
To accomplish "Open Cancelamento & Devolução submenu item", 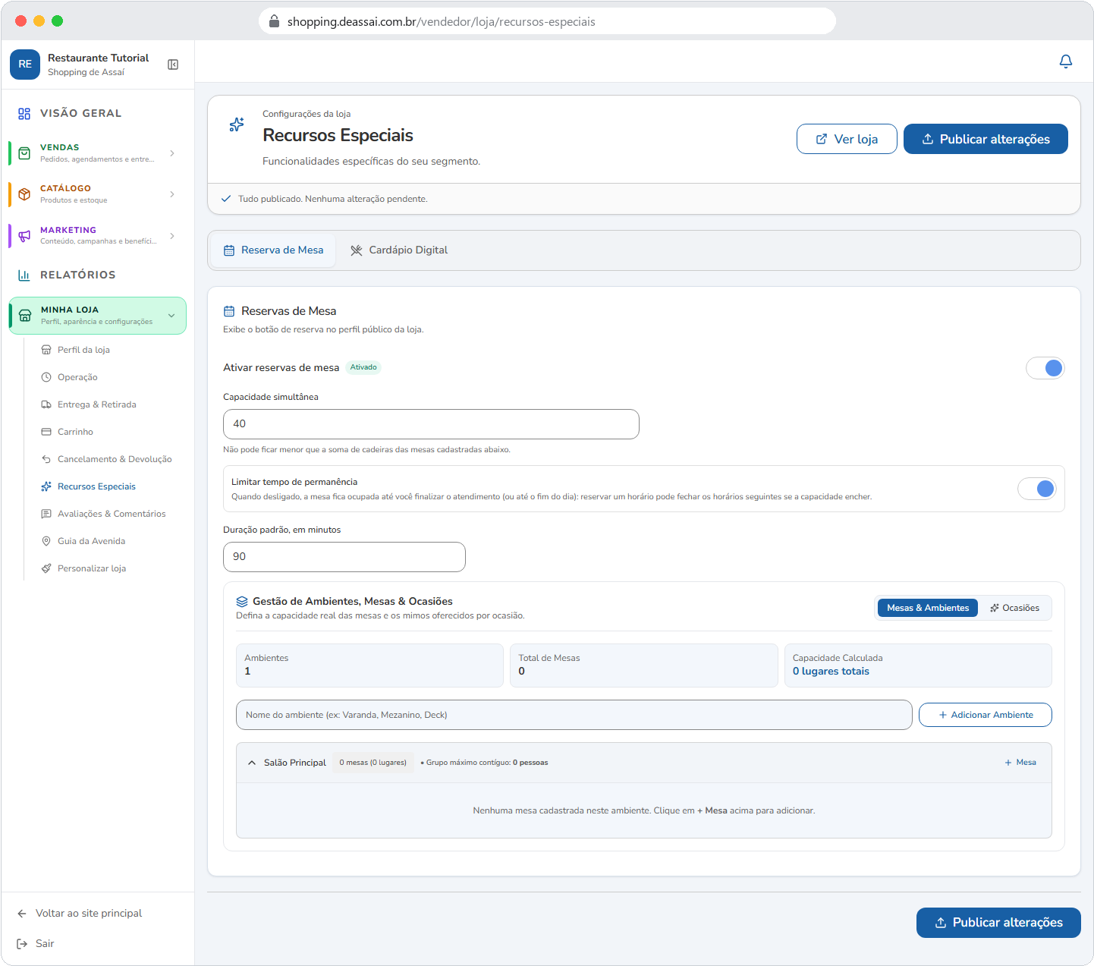I will click(115, 459).
